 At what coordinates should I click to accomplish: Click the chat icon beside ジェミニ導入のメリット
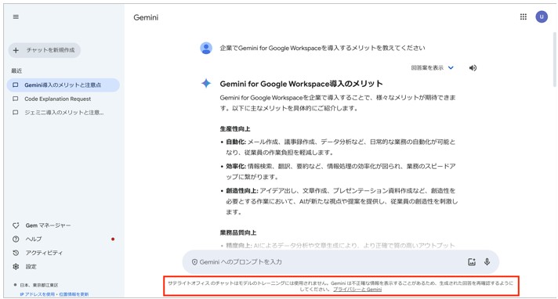tap(16, 113)
